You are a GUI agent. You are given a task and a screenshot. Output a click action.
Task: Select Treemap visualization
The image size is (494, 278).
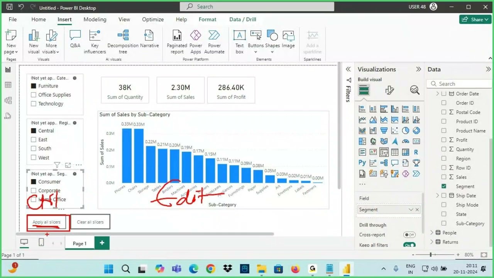tap(362, 141)
